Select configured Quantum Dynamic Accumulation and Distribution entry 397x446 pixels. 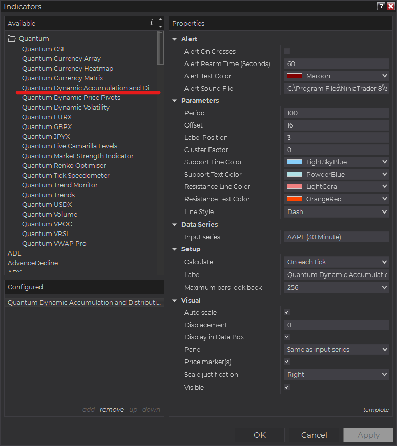(x=84, y=302)
